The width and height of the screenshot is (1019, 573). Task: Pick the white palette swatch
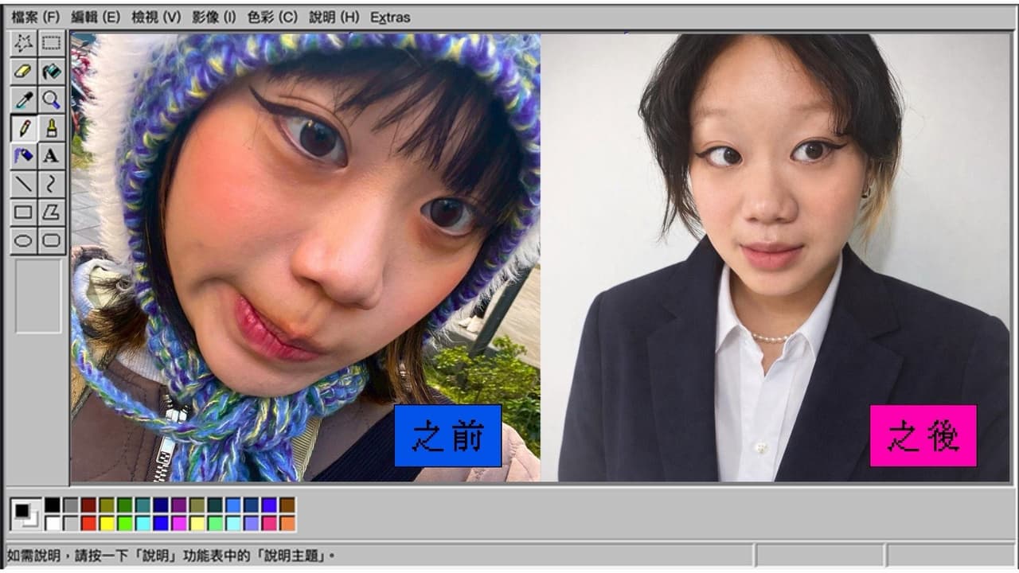tap(53, 524)
